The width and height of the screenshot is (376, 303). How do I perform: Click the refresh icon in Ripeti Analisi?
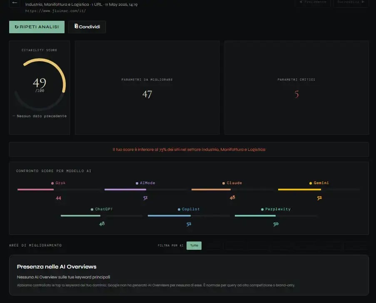point(16,27)
